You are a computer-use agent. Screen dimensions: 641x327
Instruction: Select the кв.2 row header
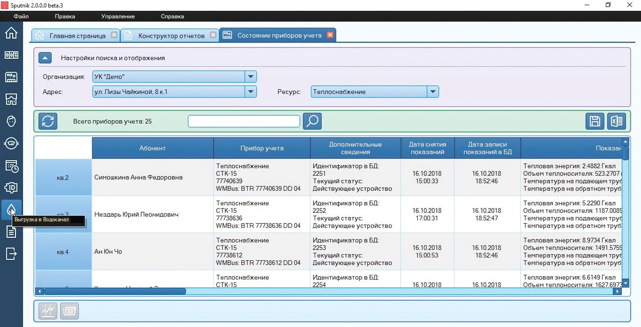[x=63, y=178]
